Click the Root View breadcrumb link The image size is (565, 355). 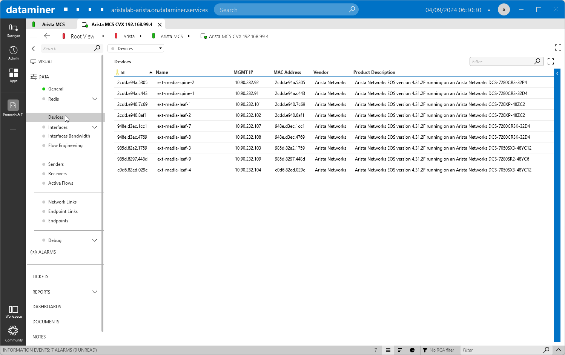point(82,36)
